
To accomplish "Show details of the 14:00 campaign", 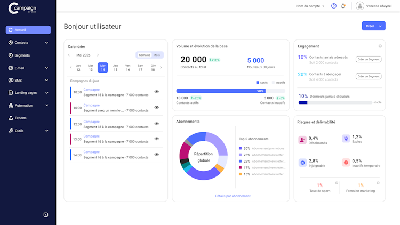I will [x=157, y=155].
